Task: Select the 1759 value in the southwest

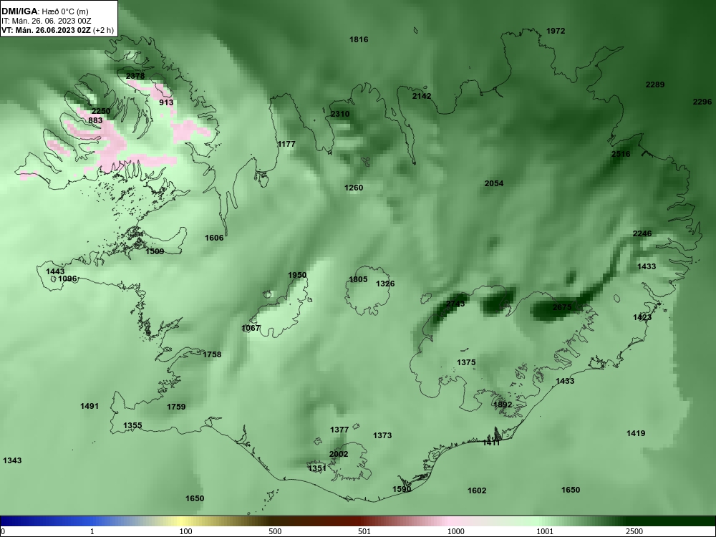Action: point(176,407)
